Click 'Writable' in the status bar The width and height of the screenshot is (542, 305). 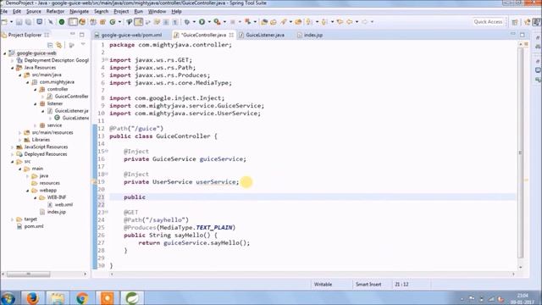[323, 285]
